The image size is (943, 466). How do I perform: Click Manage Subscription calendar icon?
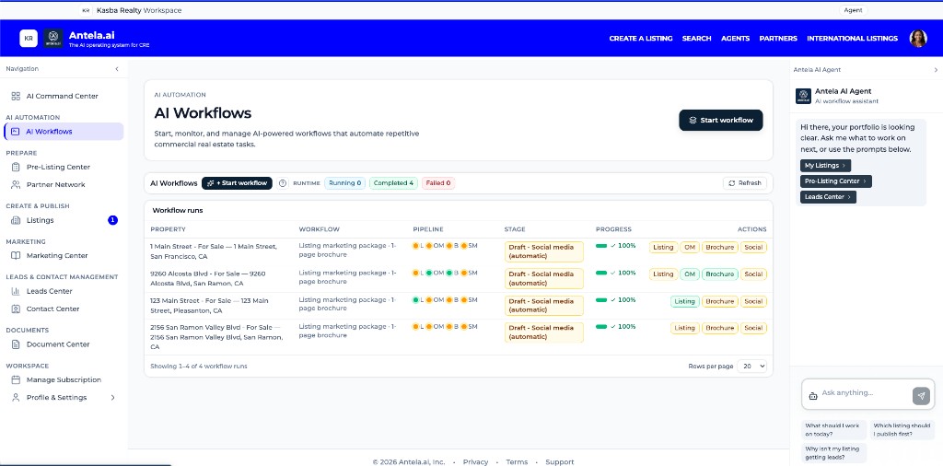point(16,380)
